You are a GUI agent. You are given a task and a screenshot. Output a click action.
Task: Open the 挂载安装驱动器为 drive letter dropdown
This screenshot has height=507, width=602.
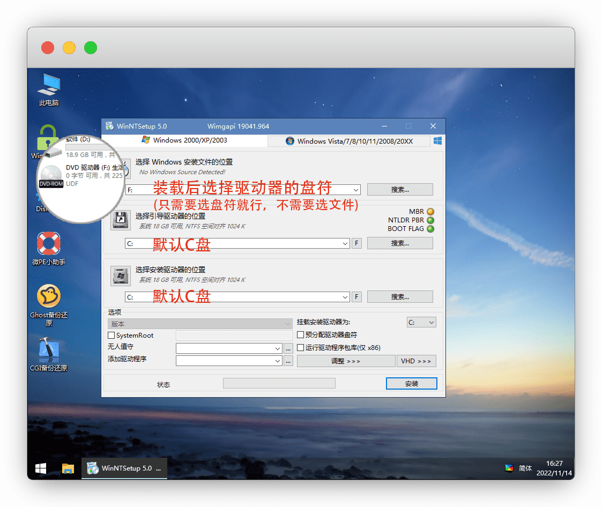(x=421, y=323)
